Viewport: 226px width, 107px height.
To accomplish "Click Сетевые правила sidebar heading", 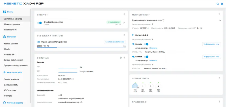I will pyautogui.click(x=15, y=103).
